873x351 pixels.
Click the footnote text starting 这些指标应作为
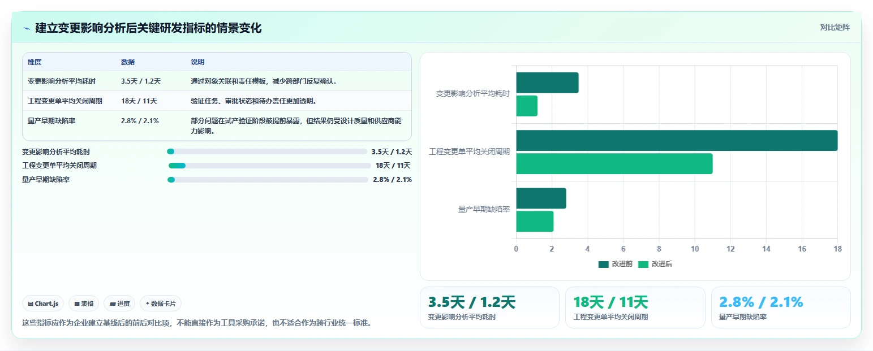[197, 323]
